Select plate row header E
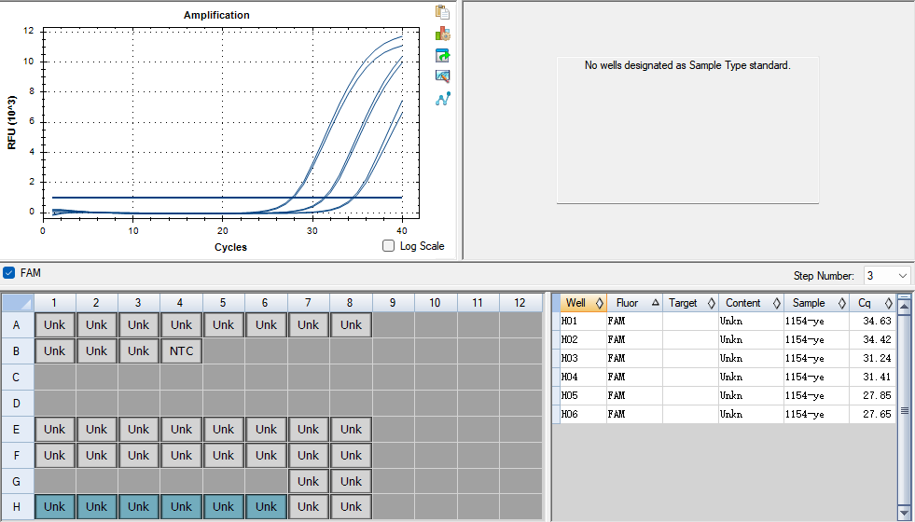Viewport: 915px width, 522px height. (x=17, y=430)
